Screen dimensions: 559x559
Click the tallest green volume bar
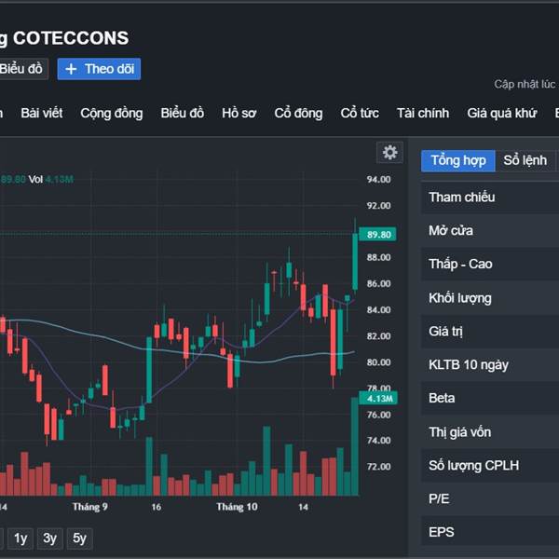click(355, 447)
